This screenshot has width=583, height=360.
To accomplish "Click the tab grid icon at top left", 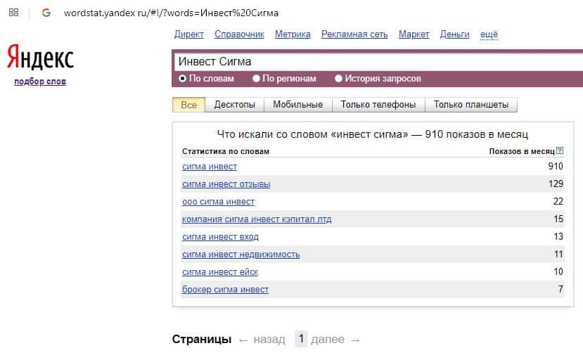I will coord(13,13).
